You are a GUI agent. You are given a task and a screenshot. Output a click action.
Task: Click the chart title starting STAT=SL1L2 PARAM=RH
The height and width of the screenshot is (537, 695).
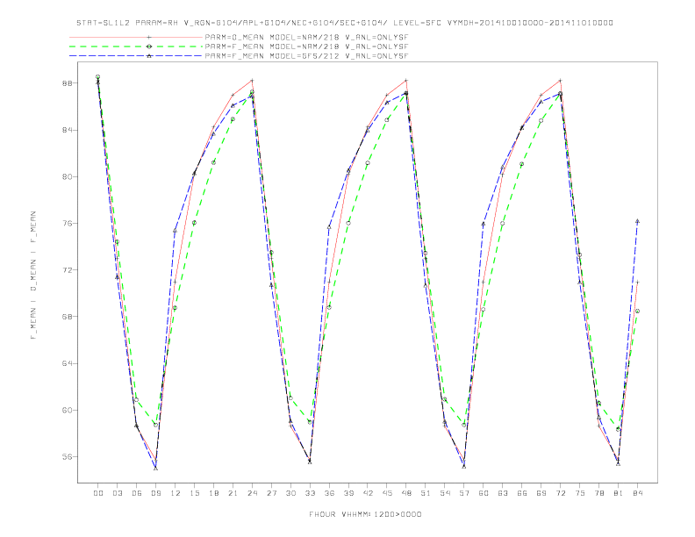point(345,23)
